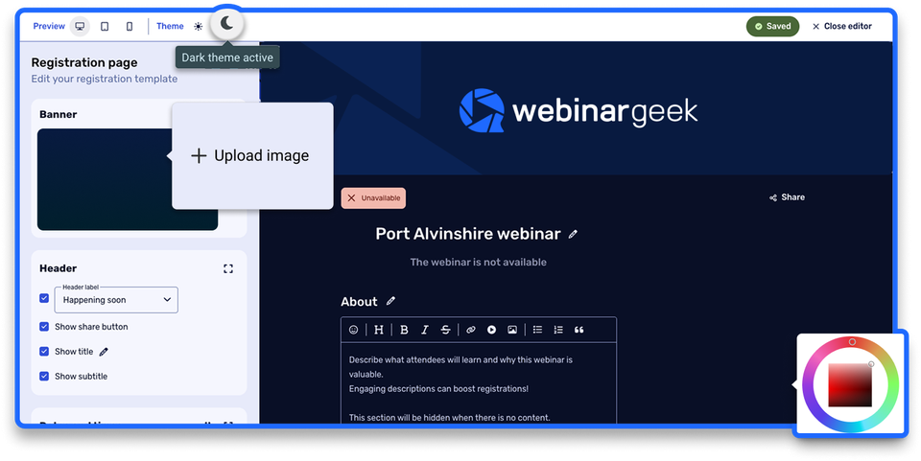This screenshot has height=461, width=921.
Task: Create a numbered list in editor
Action: tap(558, 330)
